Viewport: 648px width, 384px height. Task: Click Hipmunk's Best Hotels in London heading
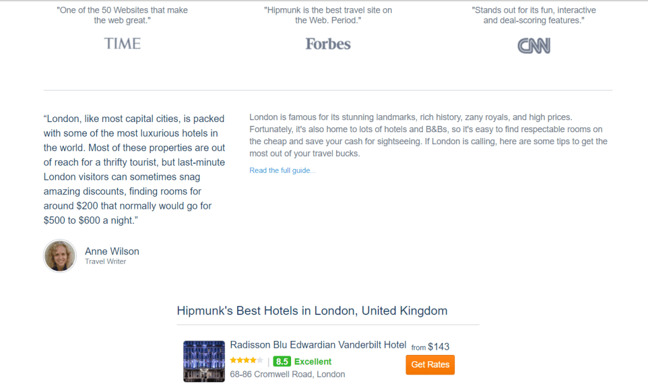tap(312, 311)
